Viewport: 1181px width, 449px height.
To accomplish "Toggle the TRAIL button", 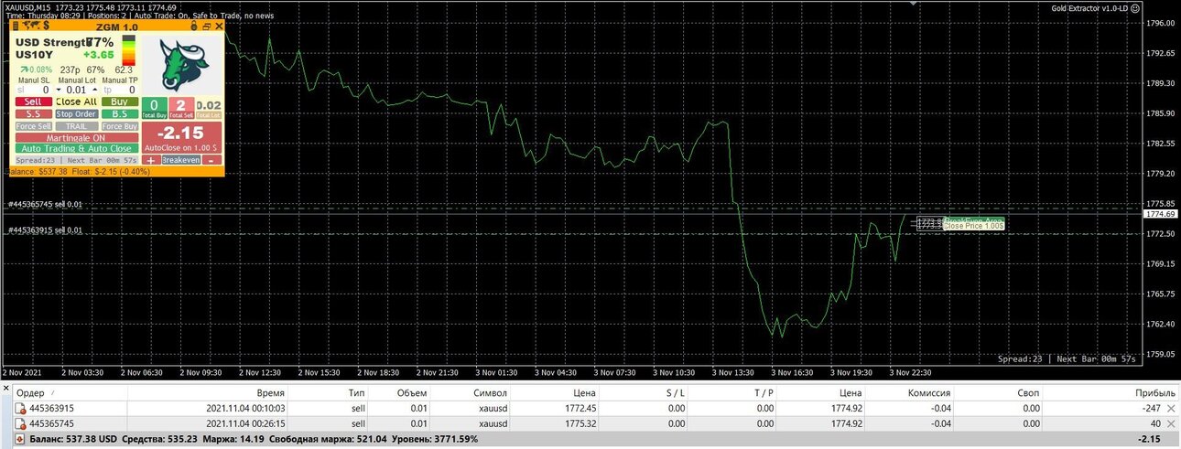I will (76, 126).
